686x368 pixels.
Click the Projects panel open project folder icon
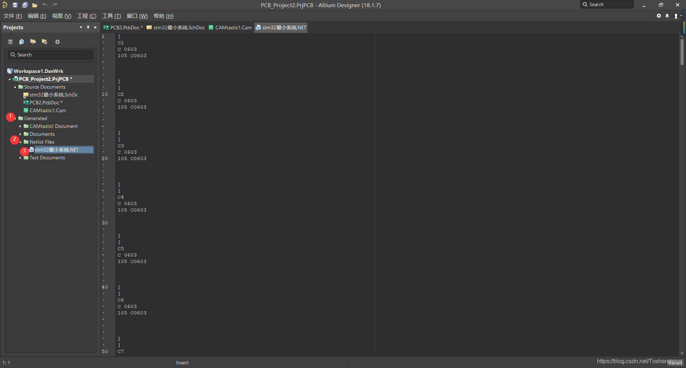pos(33,42)
